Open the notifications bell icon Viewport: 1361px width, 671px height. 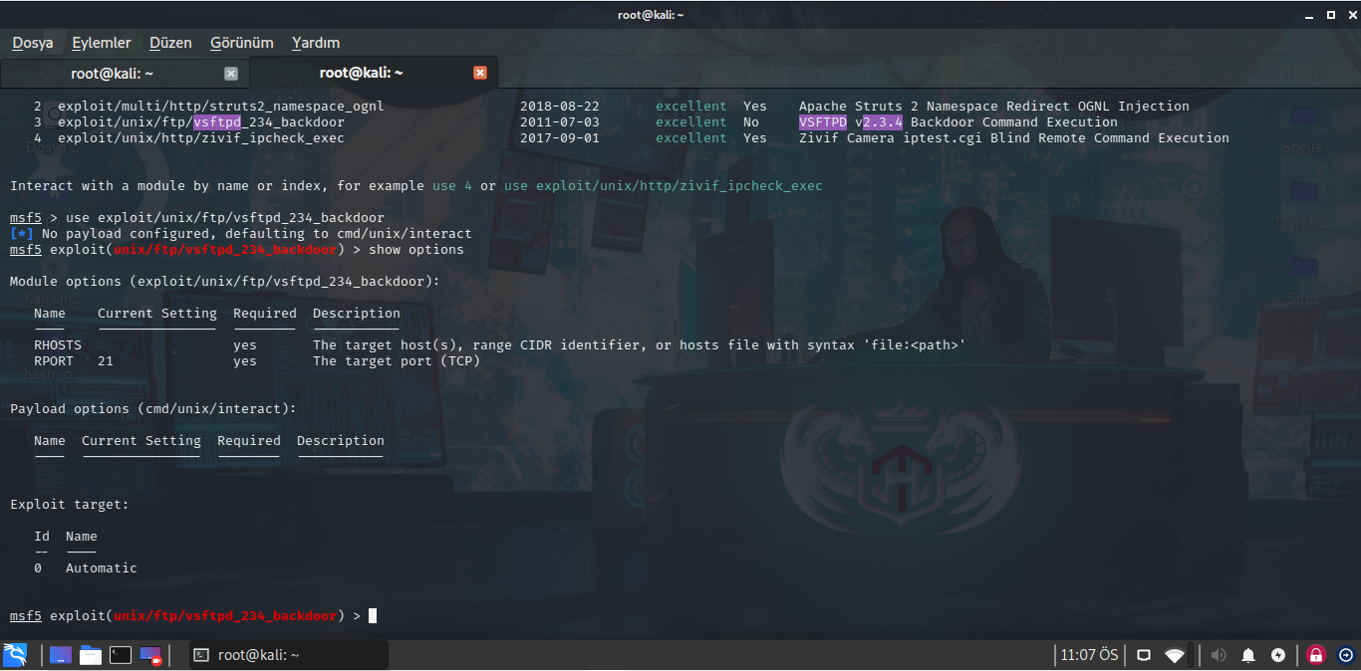coord(1248,655)
